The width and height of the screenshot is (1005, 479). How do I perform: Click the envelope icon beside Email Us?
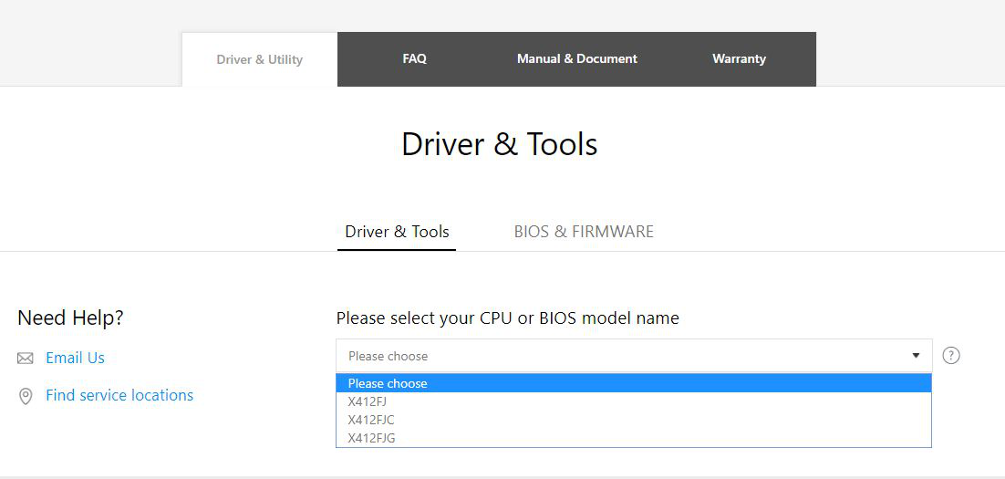click(x=26, y=359)
